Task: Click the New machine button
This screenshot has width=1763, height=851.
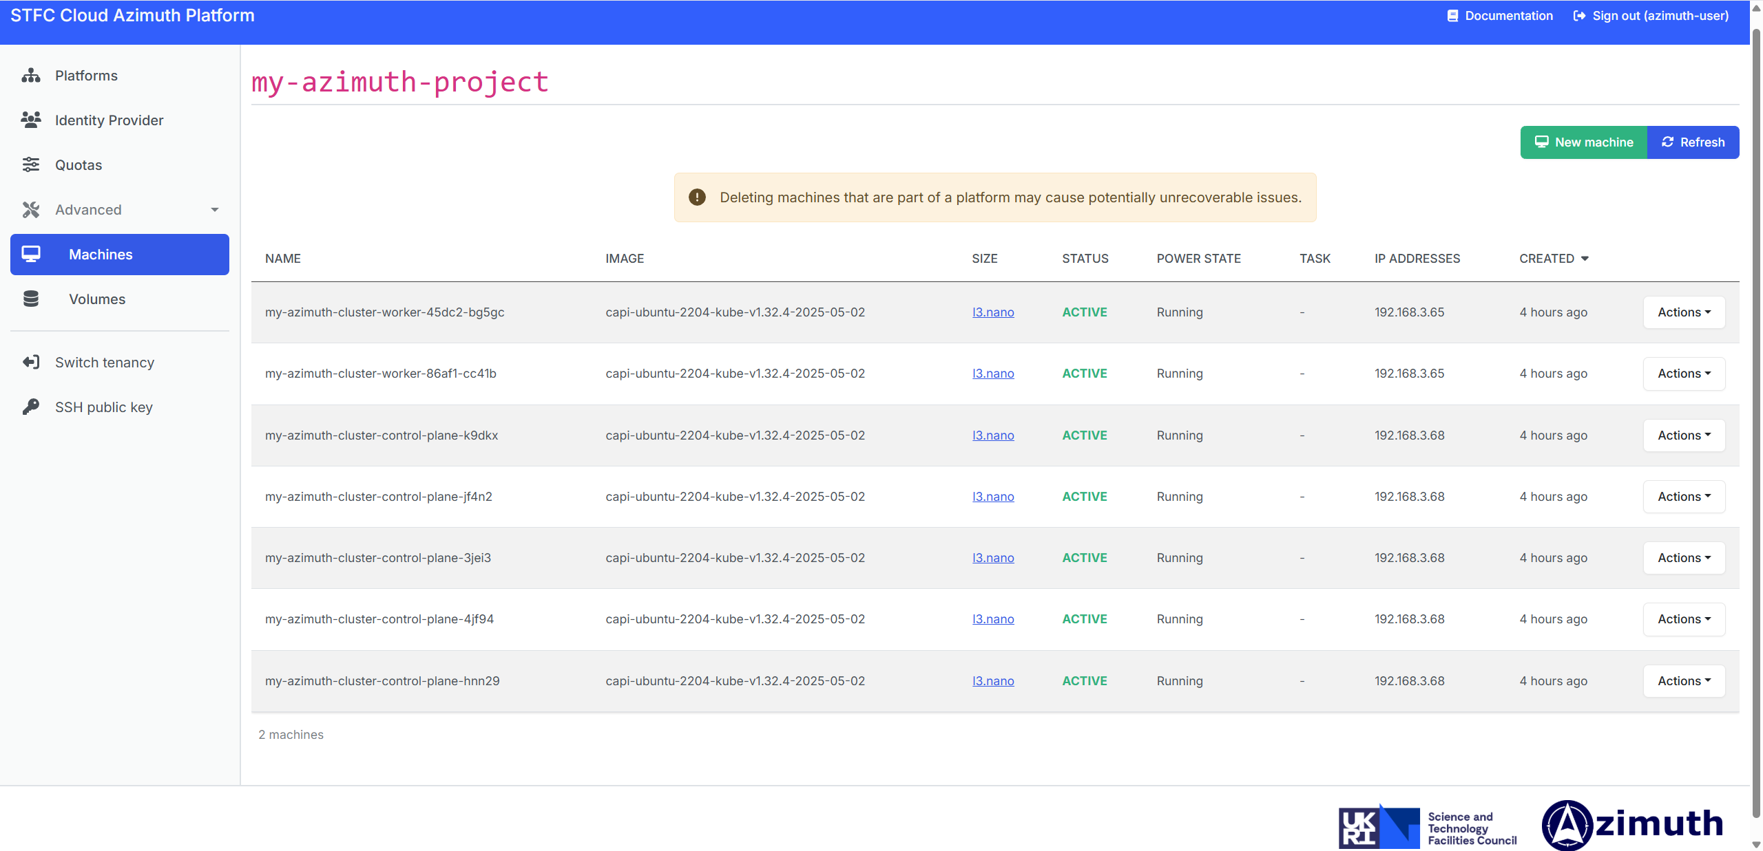Action: (1584, 142)
